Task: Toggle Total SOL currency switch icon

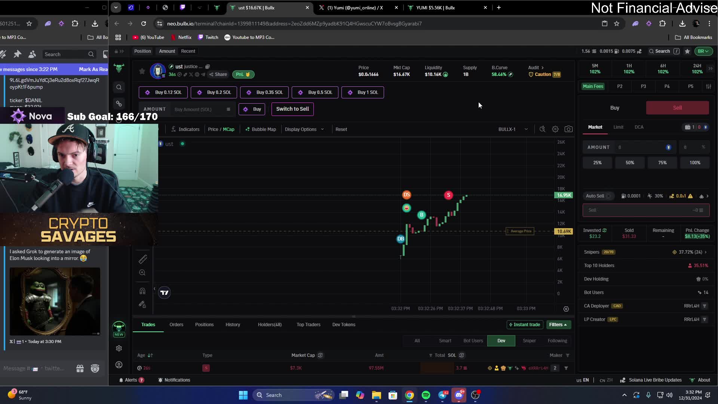Action: pyautogui.click(x=461, y=355)
